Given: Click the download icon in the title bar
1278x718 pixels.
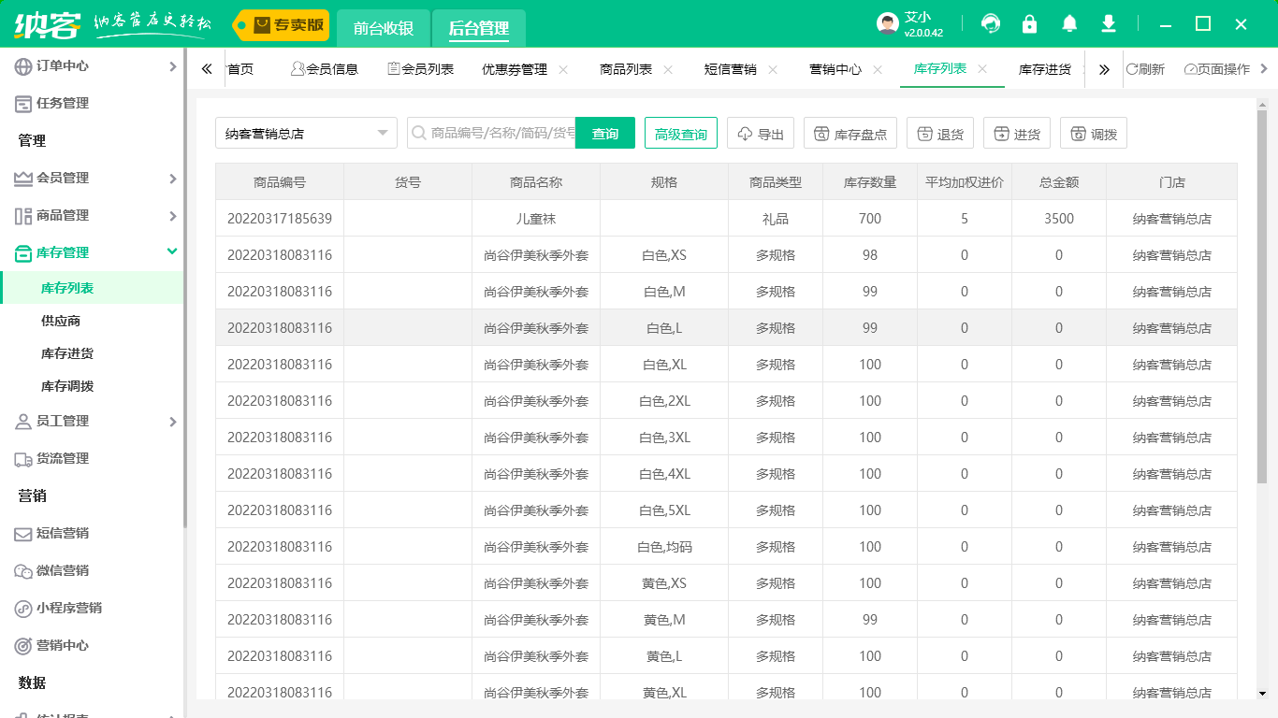Looking at the screenshot, I should (1109, 24).
